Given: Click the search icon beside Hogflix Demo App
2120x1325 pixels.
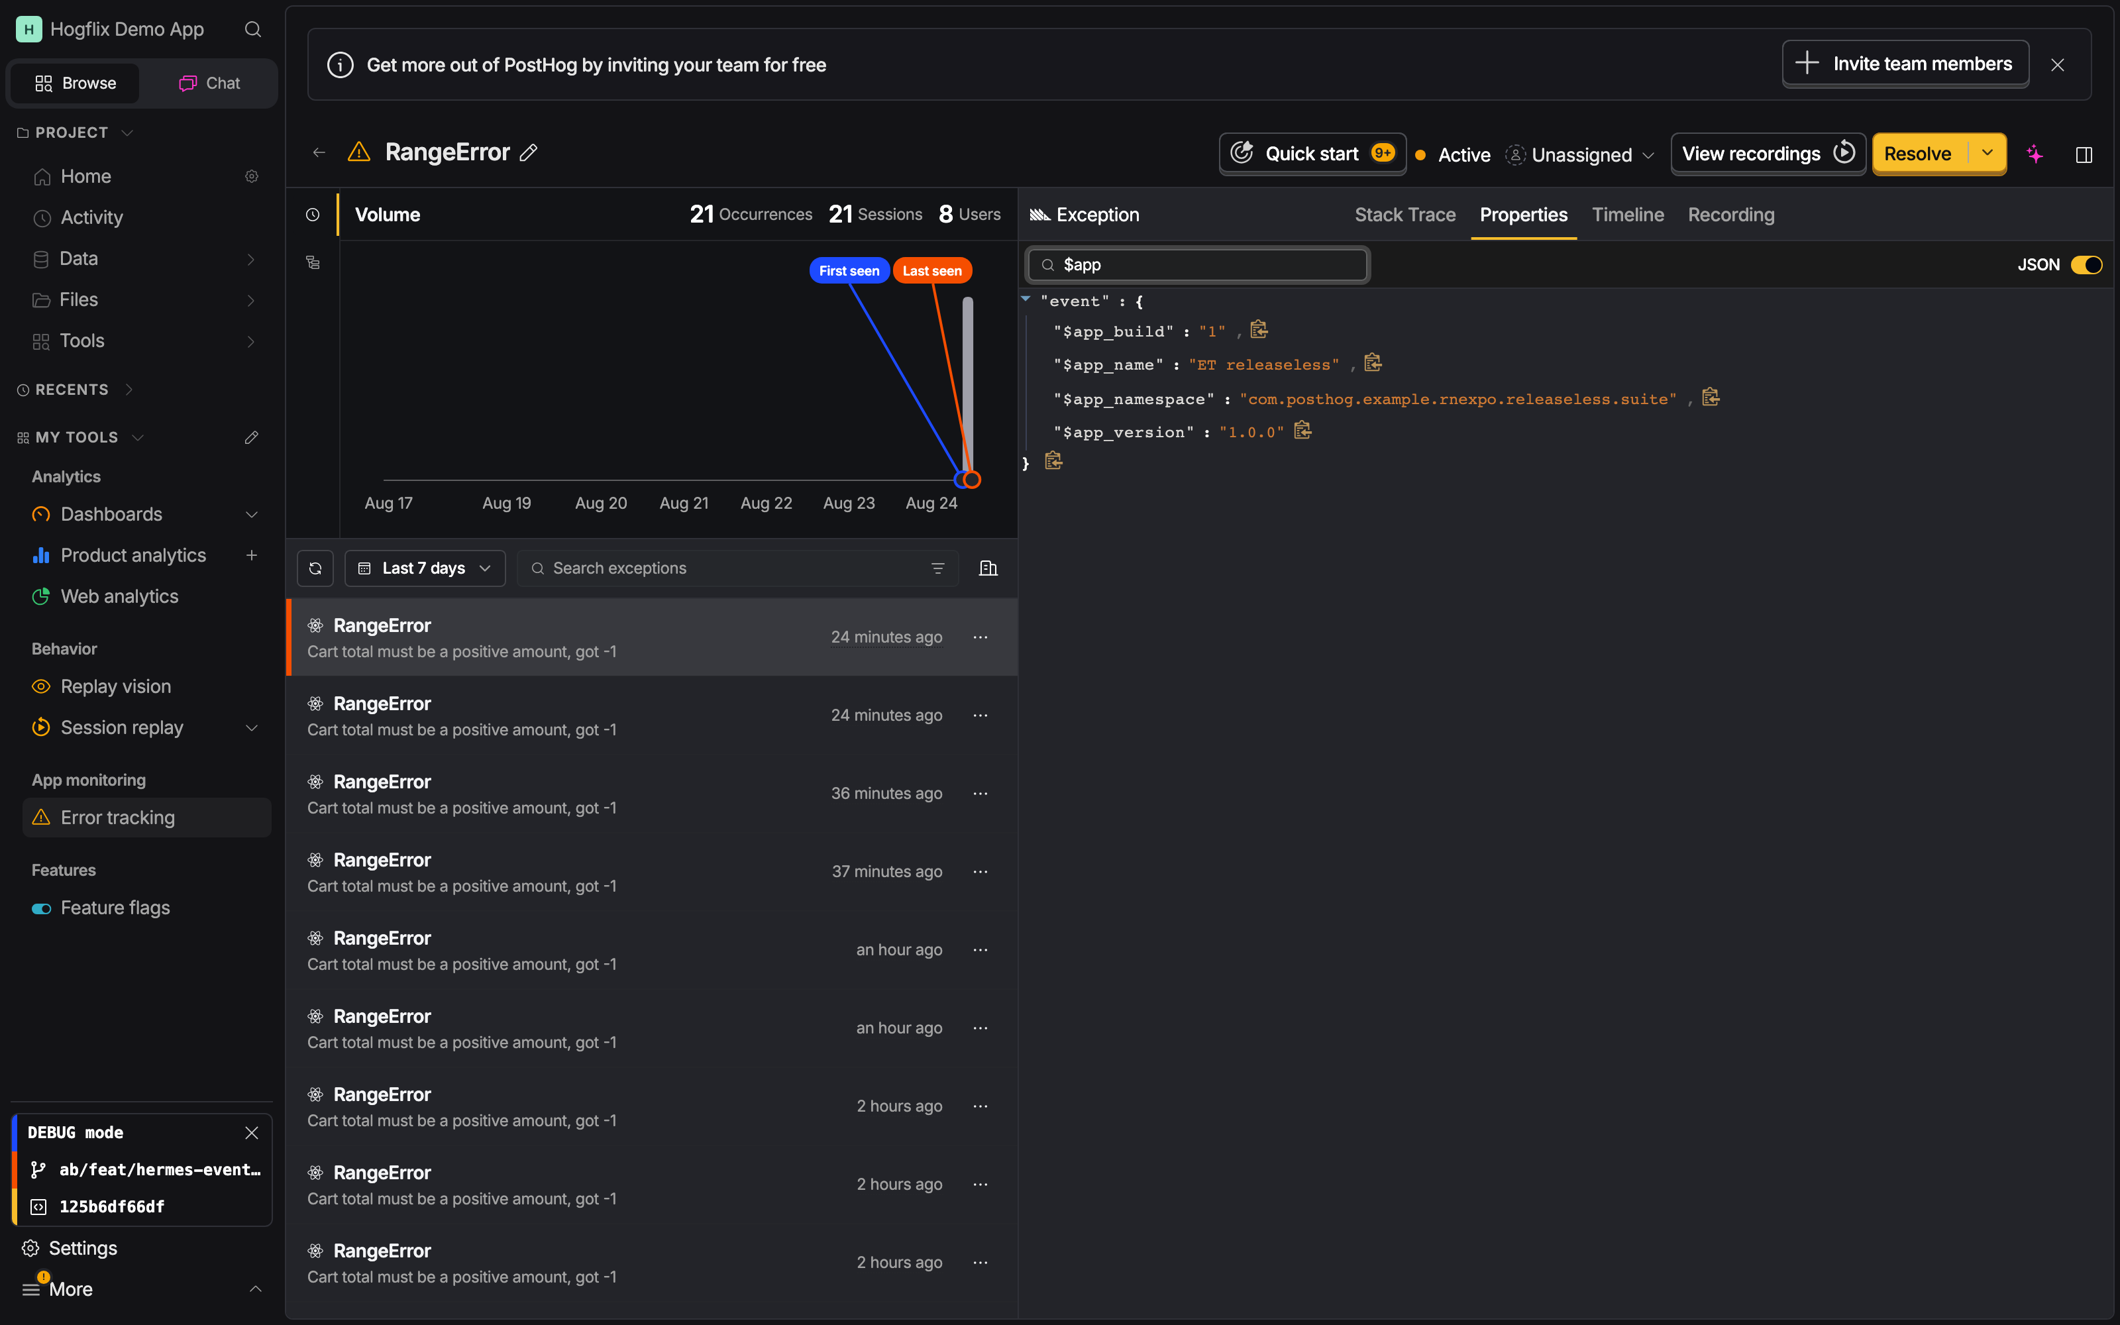Looking at the screenshot, I should pos(252,30).
